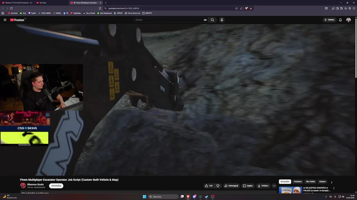Start voice search with microphone icon
This screenshot has width=357, height=200.
(x=222, y=20)
